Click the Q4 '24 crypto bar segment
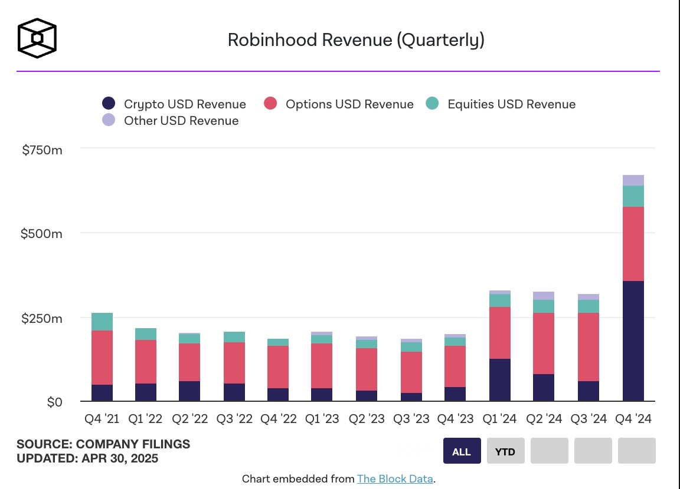The height and width of the screenshot is (489, 680). click(x=633, y=341)
